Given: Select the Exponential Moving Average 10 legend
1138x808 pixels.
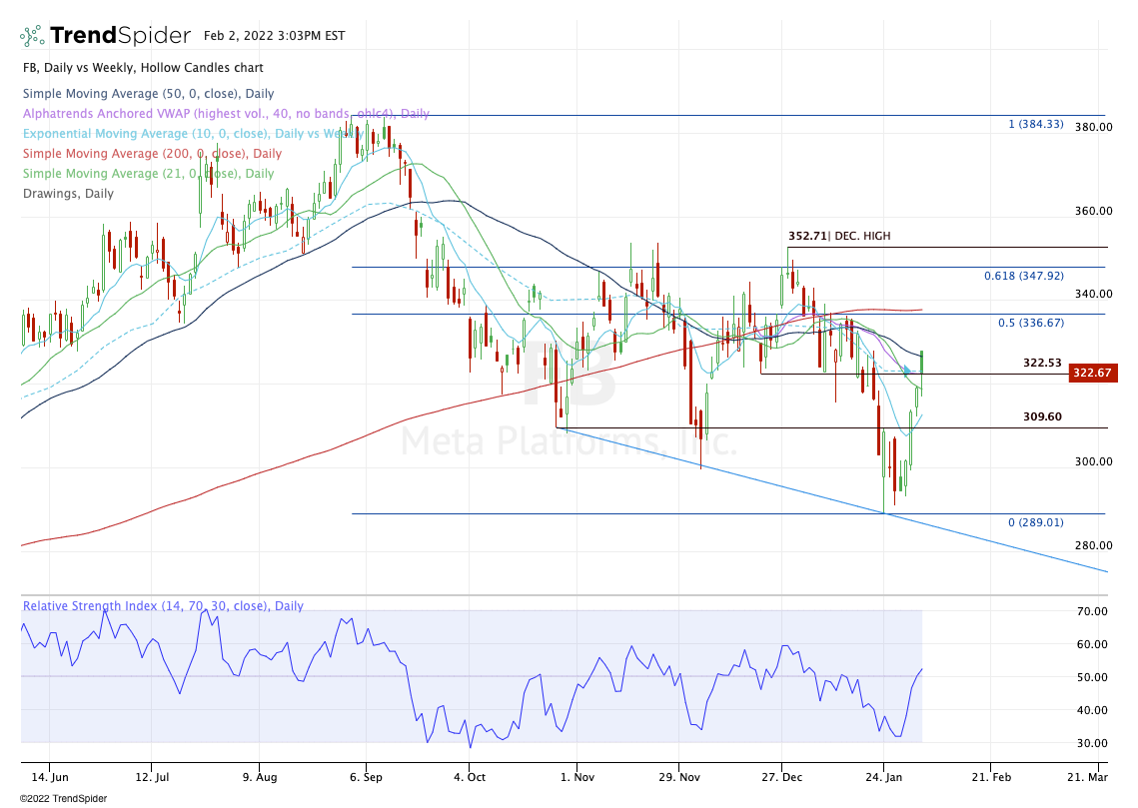Looking at the screenshot, I should click(193, 134).
